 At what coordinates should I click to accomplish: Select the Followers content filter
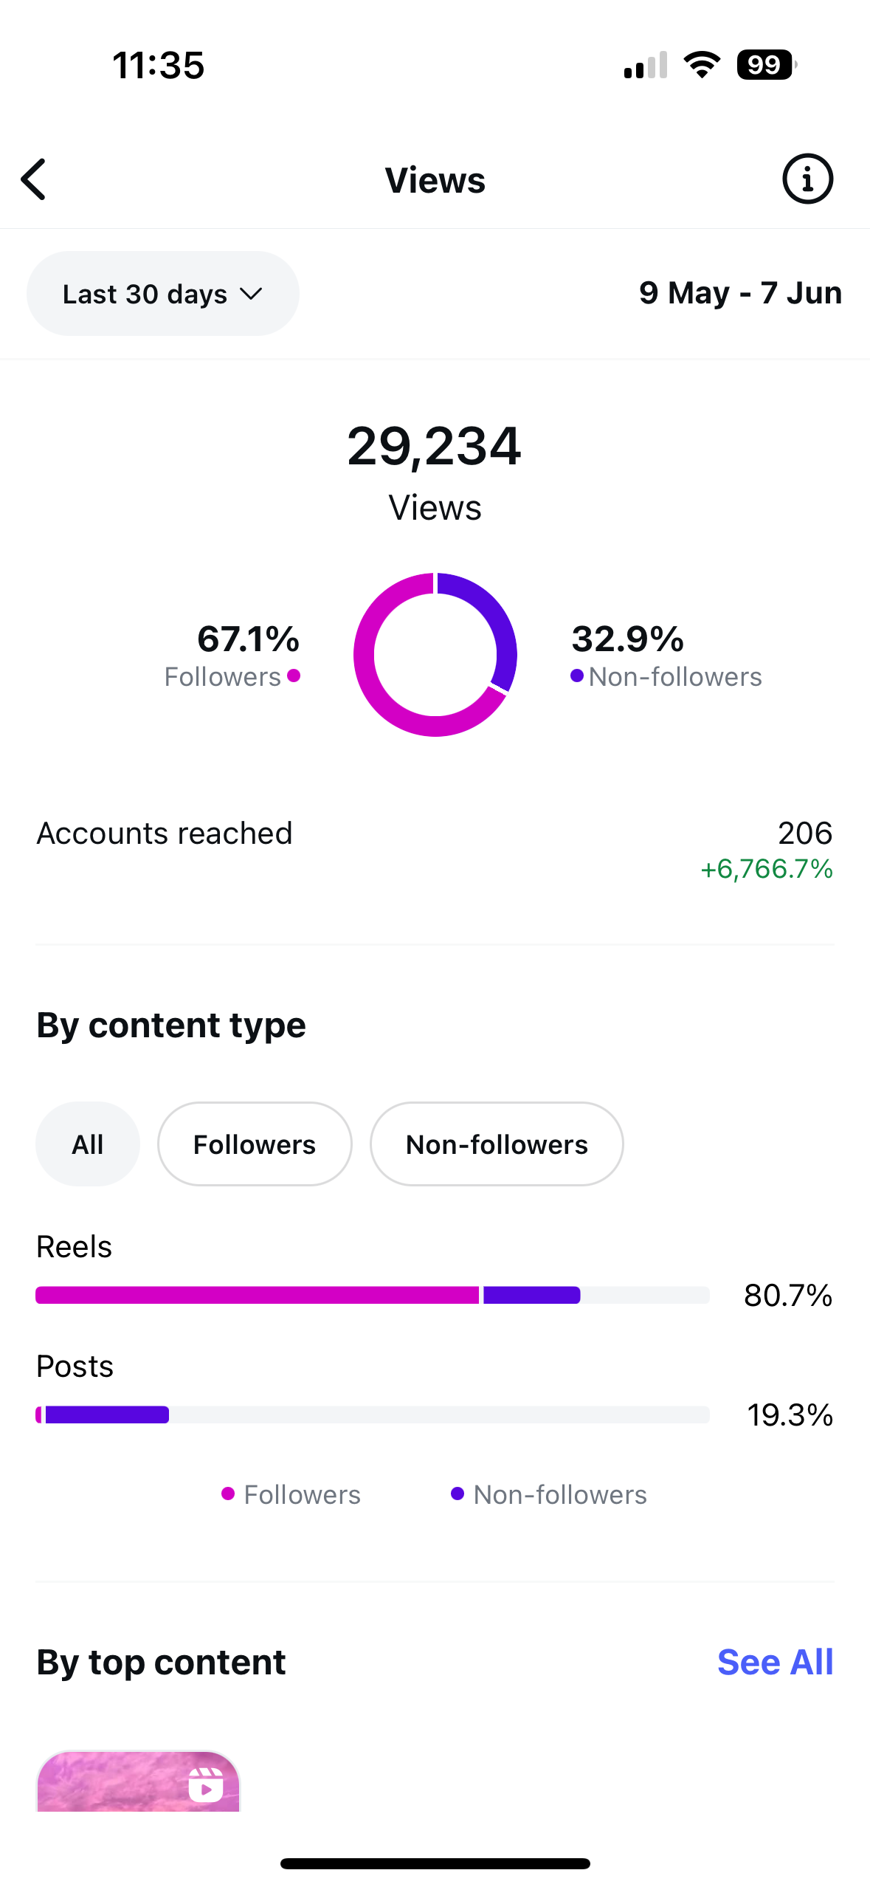click(x=255, y=1144)
